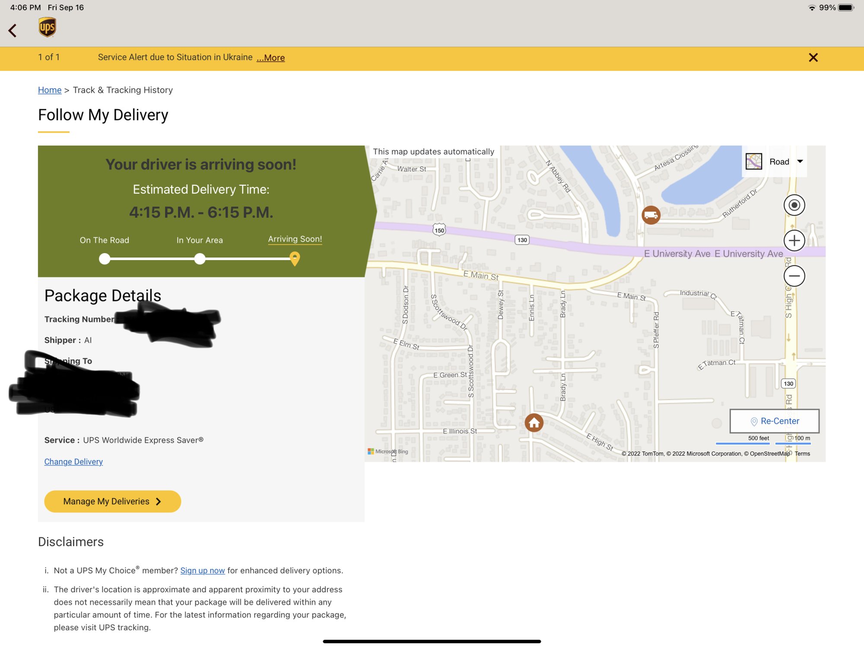Image resolution: width=864 pixels, height=648 pixels.
Task: Click the Track & Tracking History breadcrumb
Action: (123, 90)
